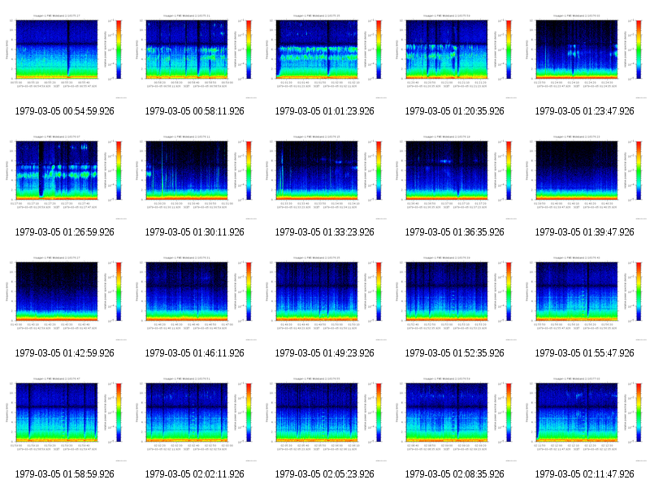
Task: Open spectrogram thumbnail for 01:26:59.926
Action: pyautogui.click(x=64, y=176)
